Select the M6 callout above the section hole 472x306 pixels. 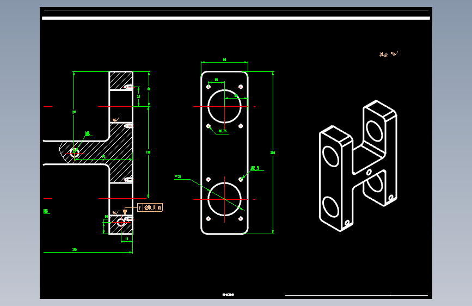[x=88, y=133]
